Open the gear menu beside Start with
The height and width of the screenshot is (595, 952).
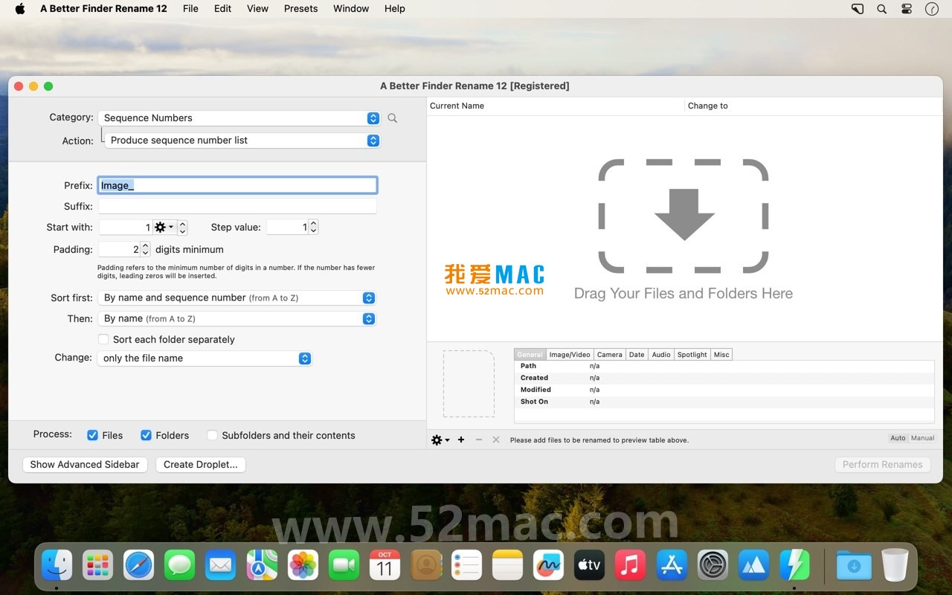(x=164, y=228)
